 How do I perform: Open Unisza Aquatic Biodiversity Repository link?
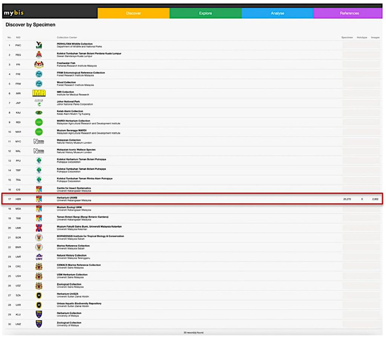click(x=79, y=304)
